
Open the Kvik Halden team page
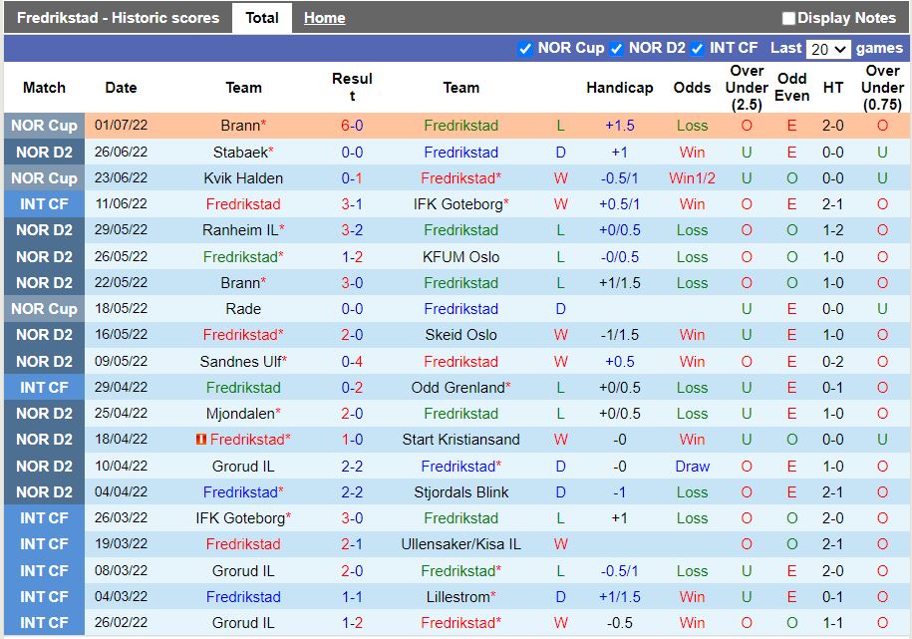[243, 178]
